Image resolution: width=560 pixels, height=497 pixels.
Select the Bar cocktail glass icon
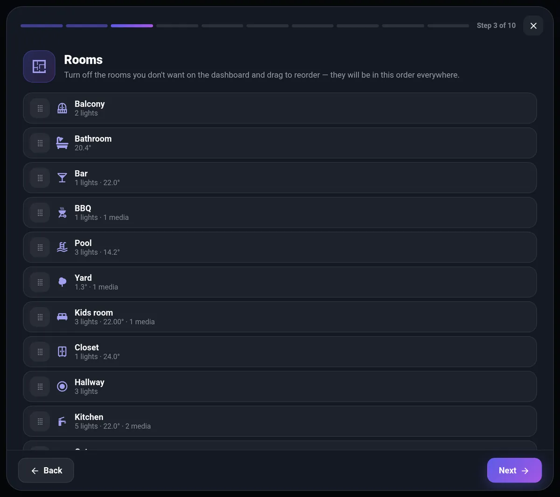click(62, 178)
